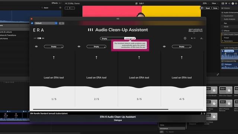Toggle the A/B comparison in ERA plugin

coord(193,38)
